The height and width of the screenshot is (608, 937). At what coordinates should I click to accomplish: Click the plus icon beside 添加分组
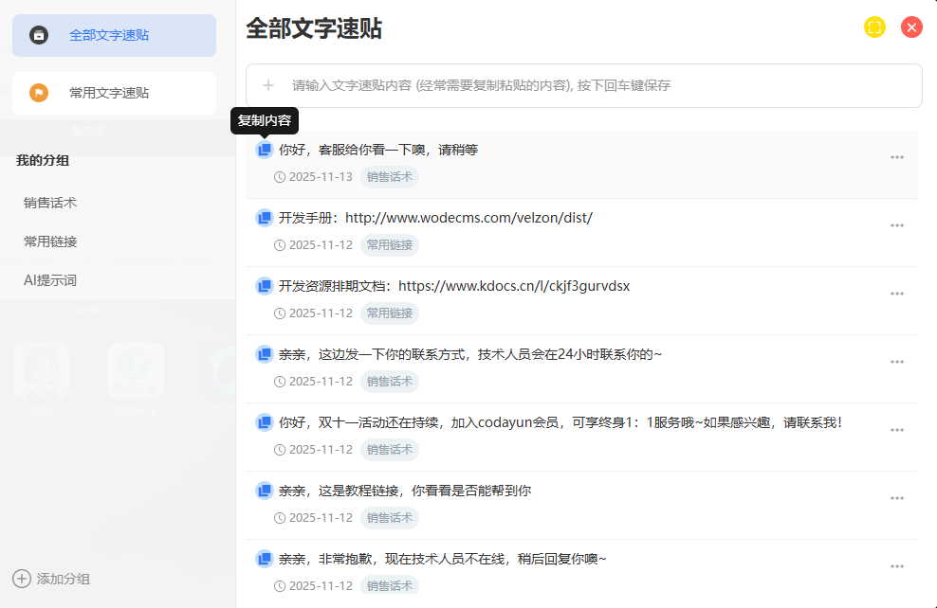pos(21,579)
